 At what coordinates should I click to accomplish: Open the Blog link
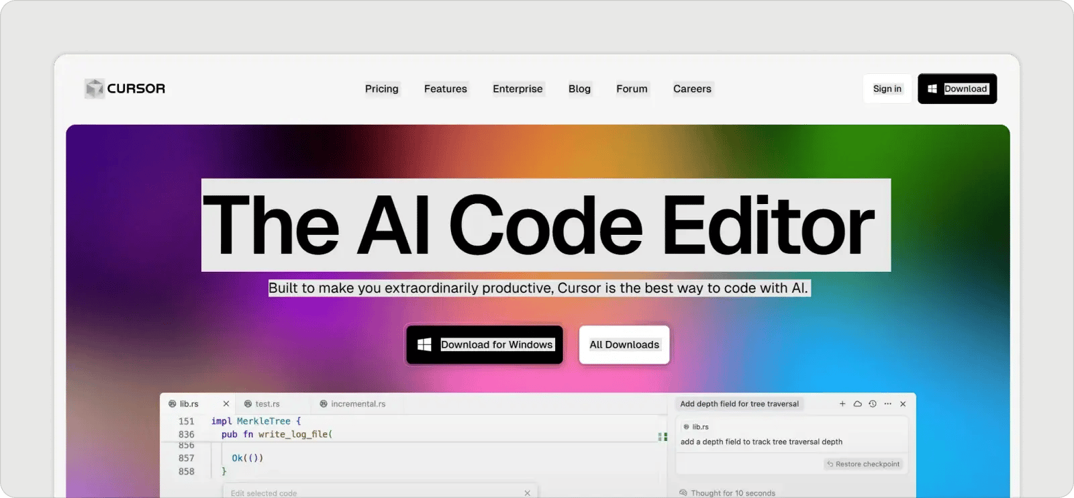(x=579, y=89)
